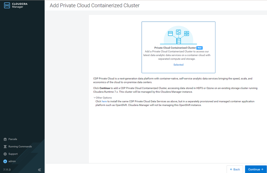
Task: Follow the 'here' link for OpenShift install
Action: pyautogui.click(x=104, y=101)
